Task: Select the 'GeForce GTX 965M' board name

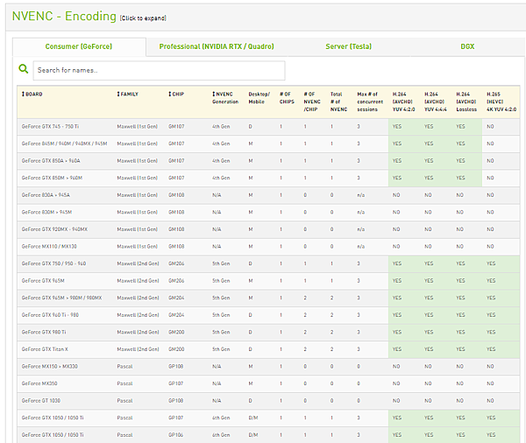Action: (43, 281)
